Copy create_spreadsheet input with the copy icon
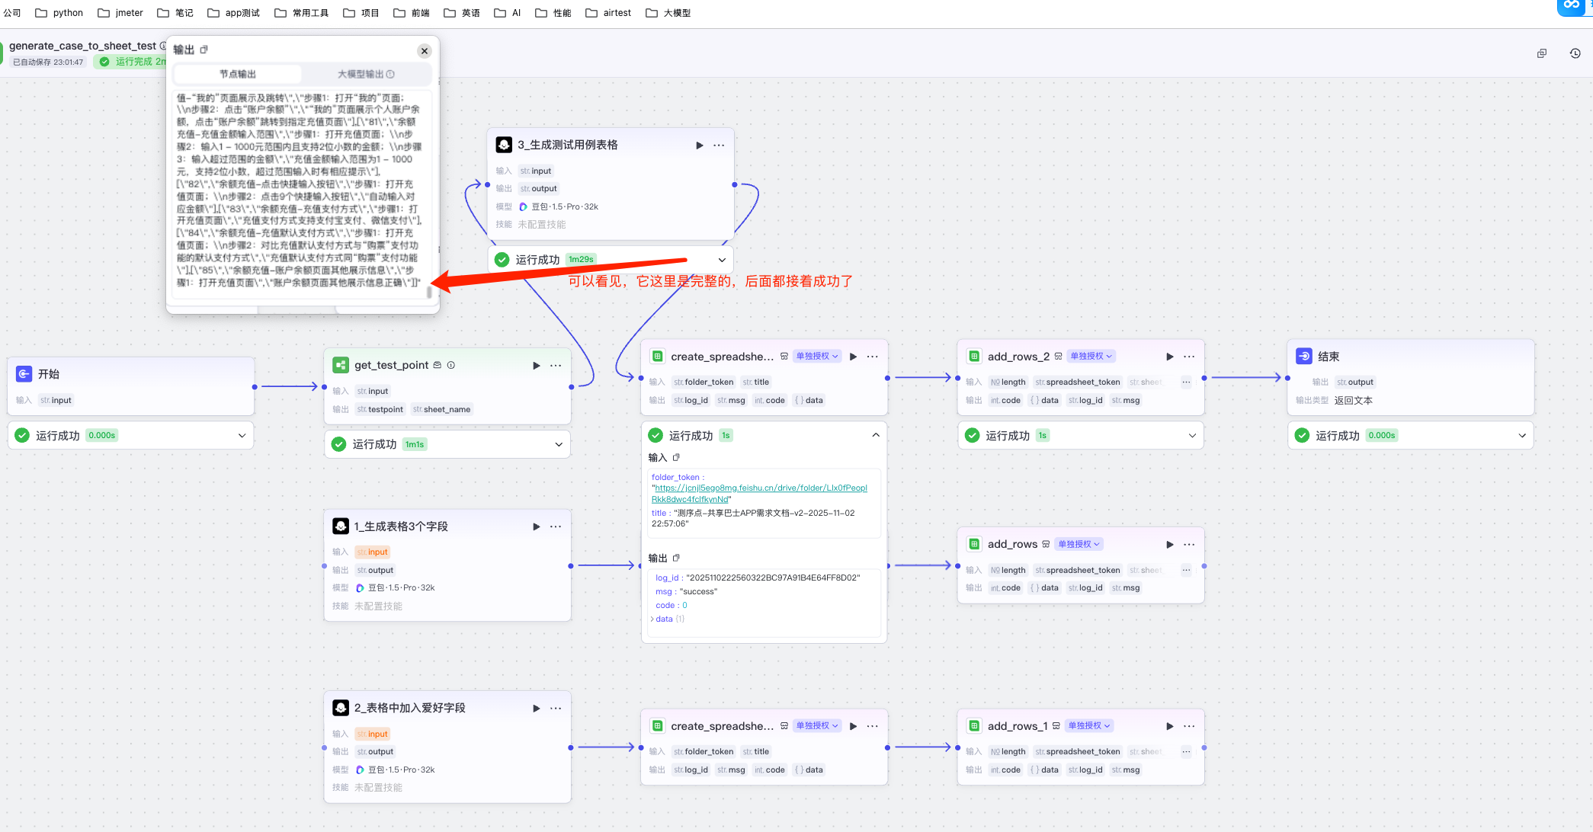Screen dimensions: 1593x832 [x=676, y=457]
